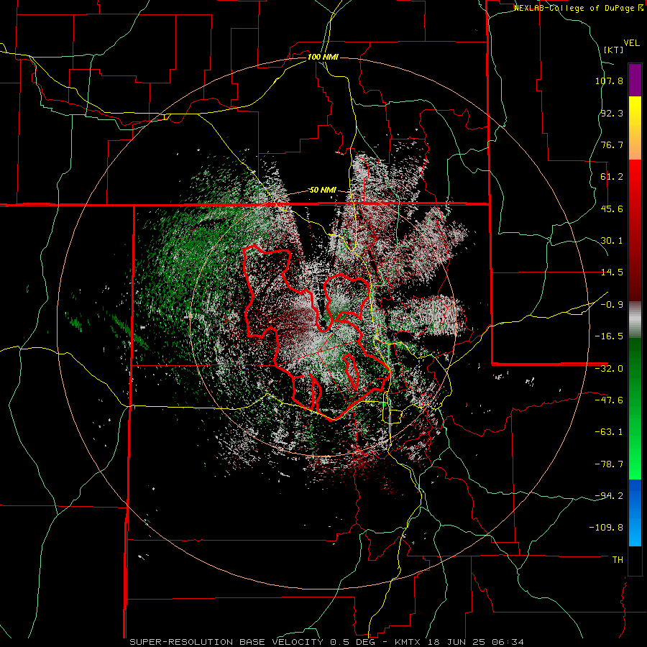Click the -94.2 velocity scale value
Image resolution: width=647 pixels, height=647 pixels.
click(609, 495)
